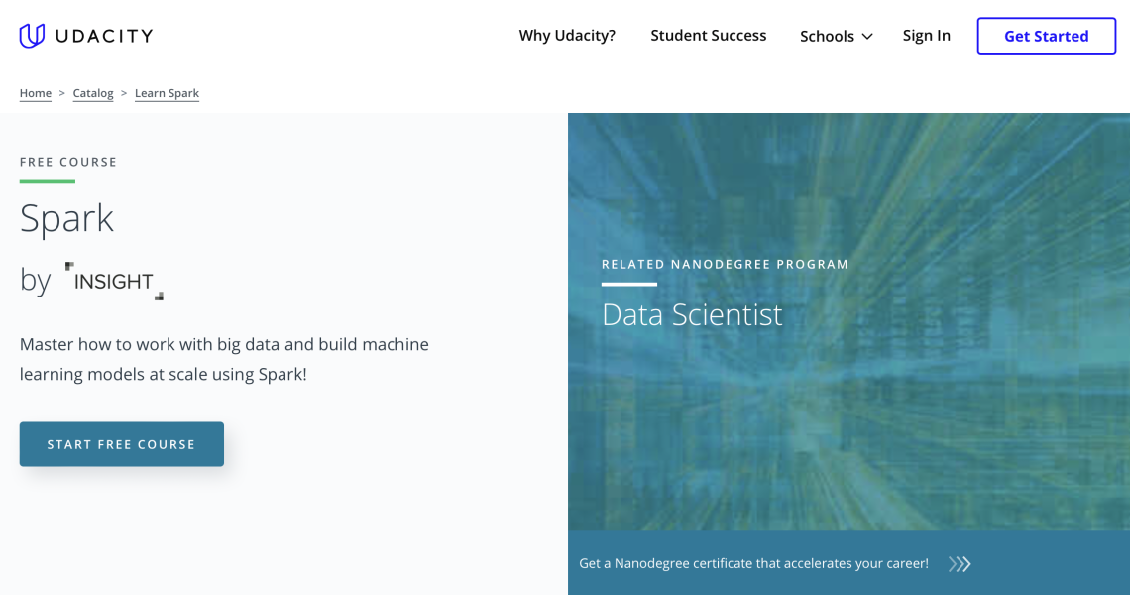Click the Free Course label
Screen dimensions: 1130x595
click(x=68, y=162)
